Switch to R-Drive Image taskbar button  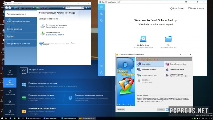pyautogui.click(x=87, y=118)
